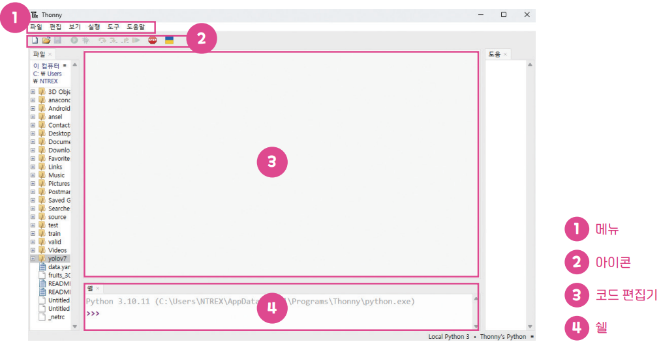
Task: Click file panel scrollbar up arrow
Action: [x=74, y=65]
